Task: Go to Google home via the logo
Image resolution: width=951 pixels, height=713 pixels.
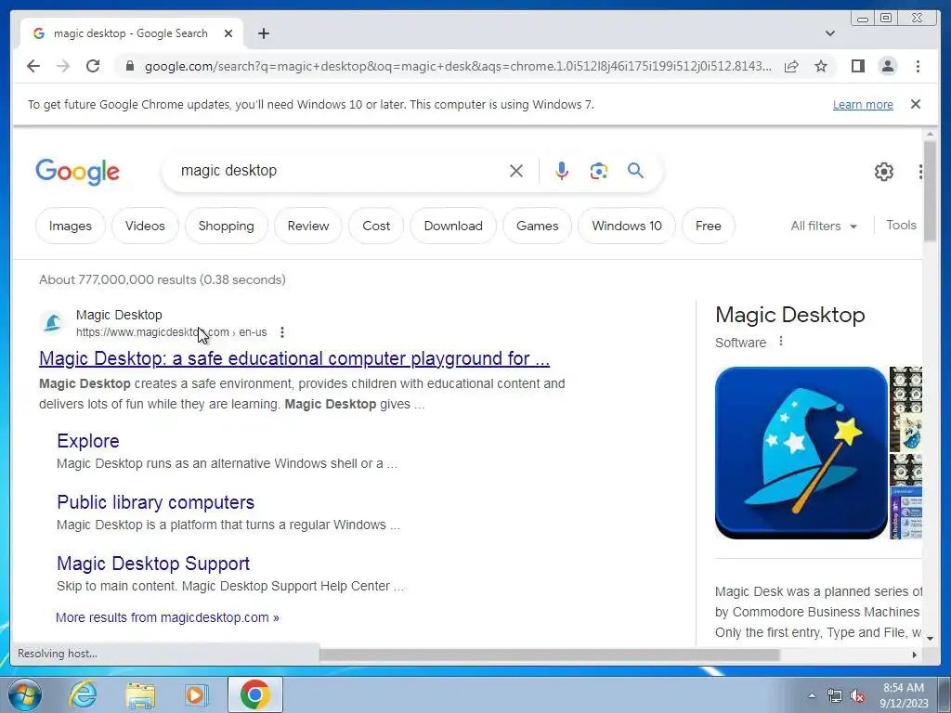Action: [x=78, y=172]
